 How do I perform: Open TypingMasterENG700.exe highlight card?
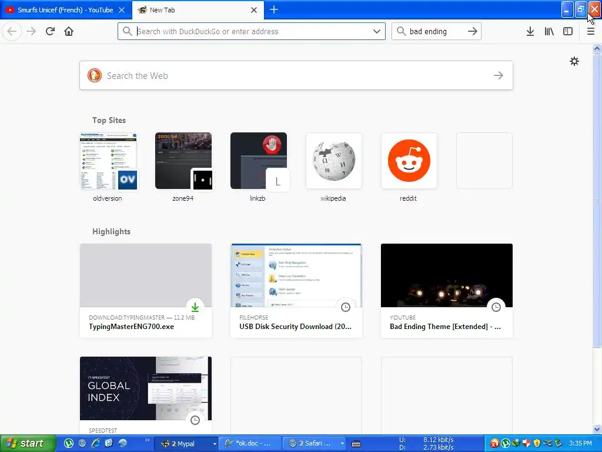[x=146, y=291]
